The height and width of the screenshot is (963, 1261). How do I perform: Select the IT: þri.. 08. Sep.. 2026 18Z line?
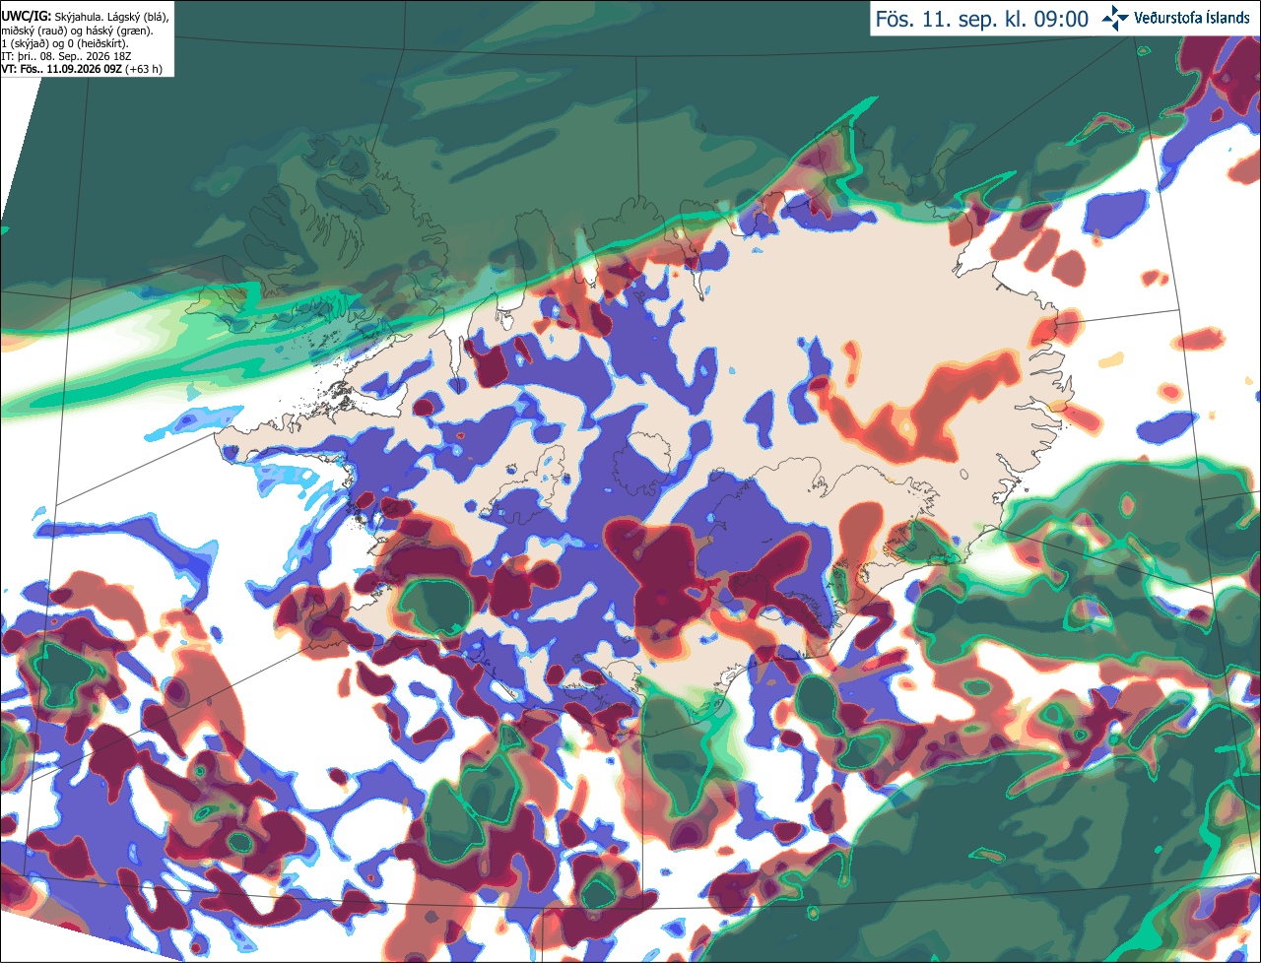[68, 55]
